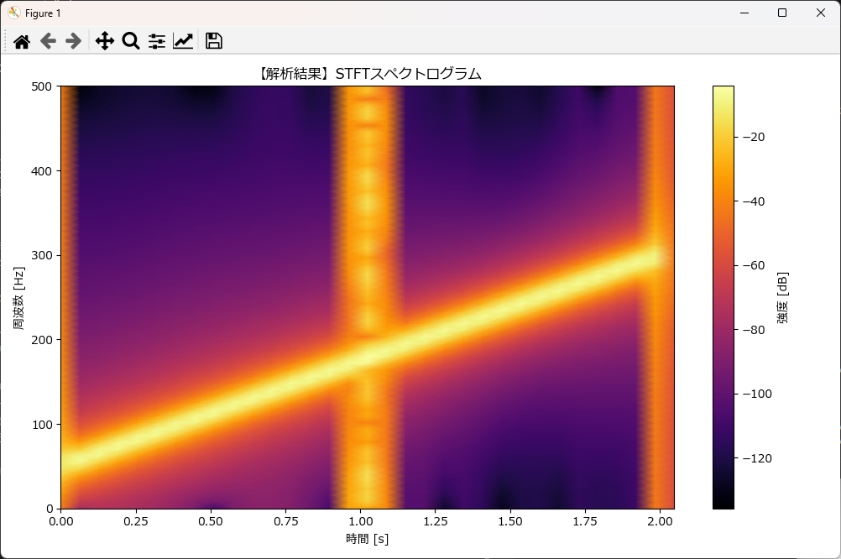Image resolution: width=841 pixels, height=559 pixels.
Task: Reset the plot to original view (Home)
Action: click(x=22, y=41)
